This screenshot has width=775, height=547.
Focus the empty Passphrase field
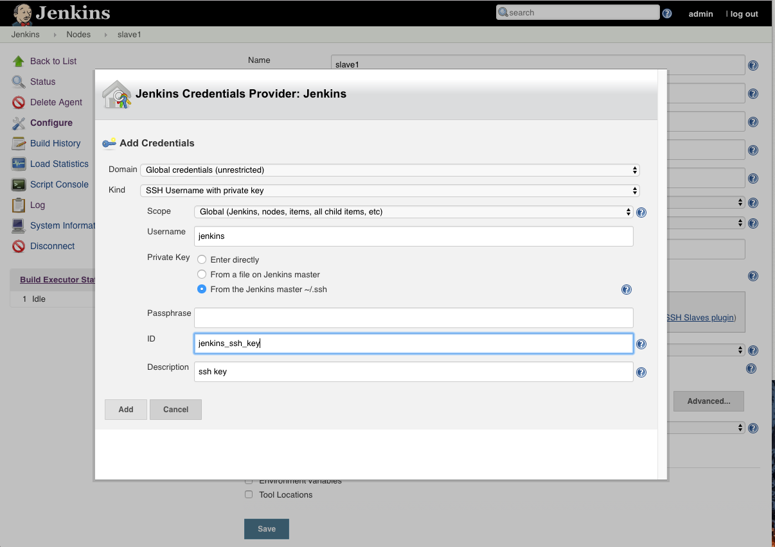[414, 318]
